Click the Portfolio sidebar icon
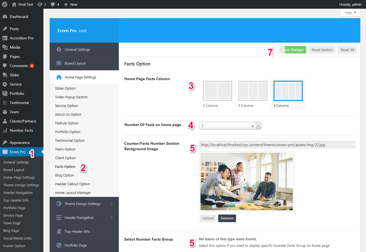Viewport: 366px width, 252px height. (x=5, y=93)
